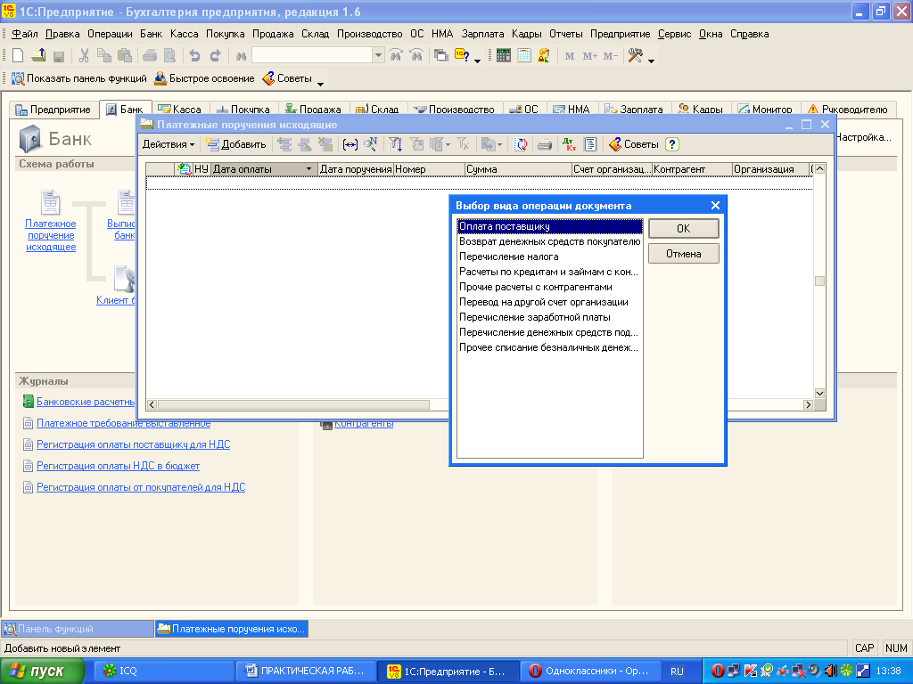This screenshot has height=684, width=913.
Task: Click the Добавить add document icon
Action: [x=235, y=144]
